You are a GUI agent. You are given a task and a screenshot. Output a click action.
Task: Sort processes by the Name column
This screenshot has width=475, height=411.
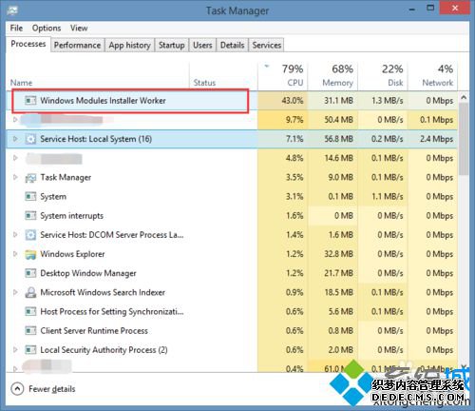[x=98, y=76]
